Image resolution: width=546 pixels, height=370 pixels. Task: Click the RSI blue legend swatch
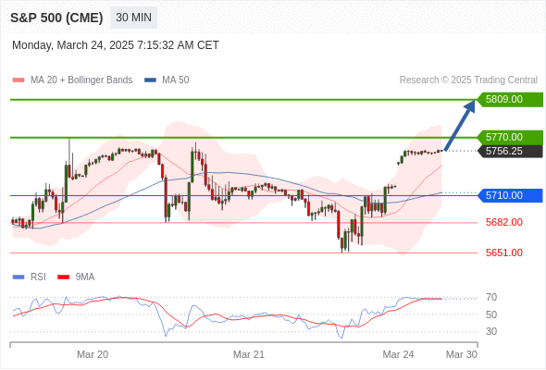point(19,277)
